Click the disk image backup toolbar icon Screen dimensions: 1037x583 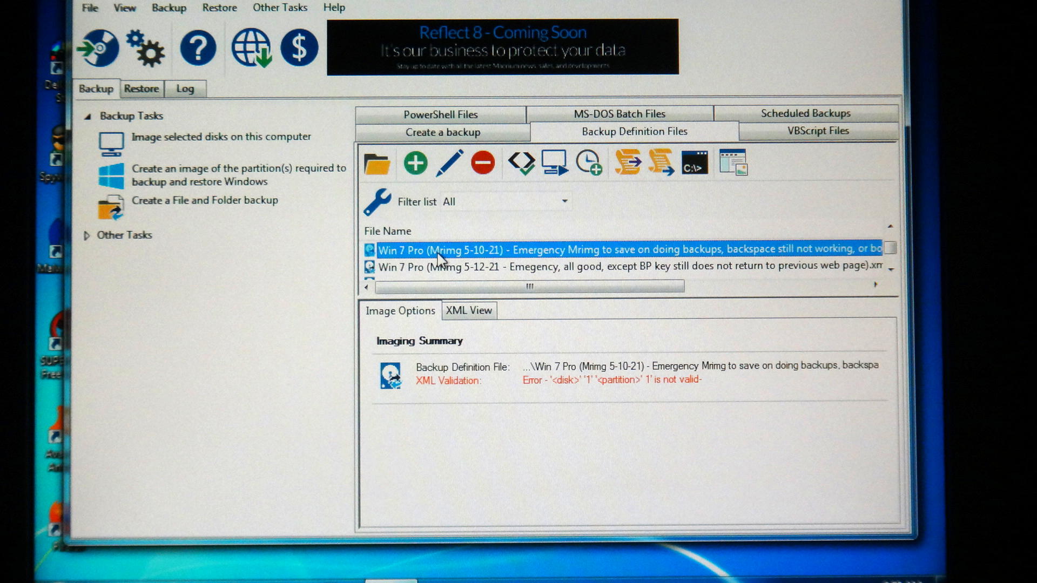click(x=98, y=48)
